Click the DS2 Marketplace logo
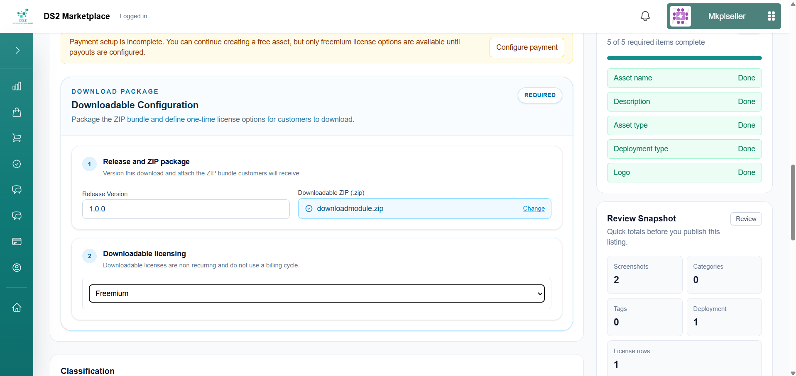 point(23,16)
